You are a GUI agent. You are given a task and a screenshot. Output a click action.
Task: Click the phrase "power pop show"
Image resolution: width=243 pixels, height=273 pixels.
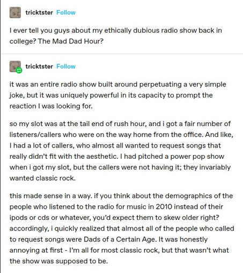[197, 157]
